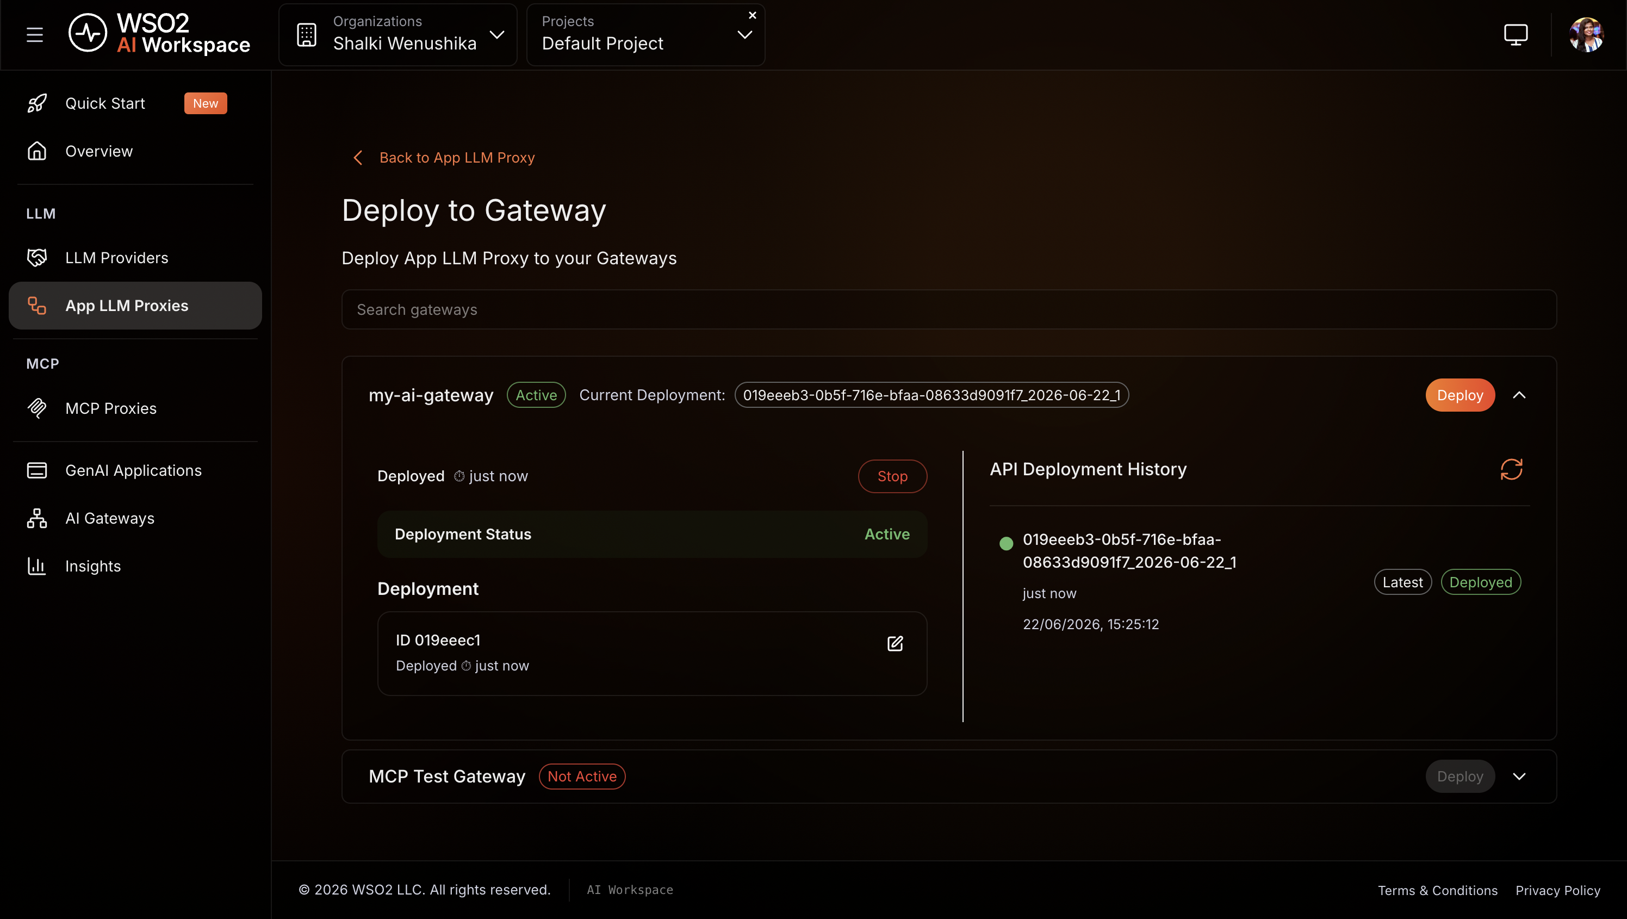Screen dimensions: 1627x919
Task: Click the New badge beside Quick Start
Action: [x=205, y=103]
